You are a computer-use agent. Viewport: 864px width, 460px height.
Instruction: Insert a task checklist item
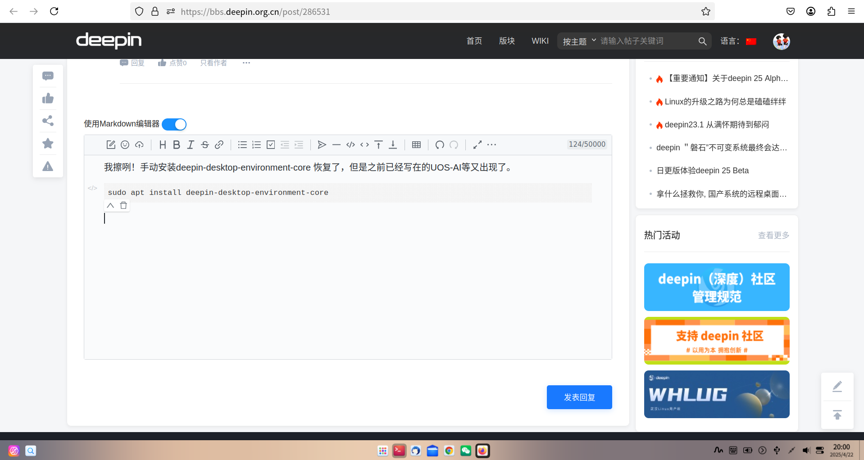coord(271,144)
